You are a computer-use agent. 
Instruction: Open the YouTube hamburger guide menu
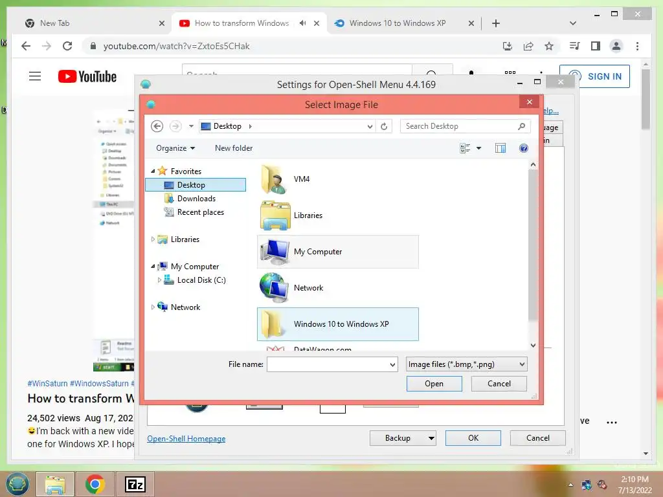pyautogui.click(x=35, y=76)
